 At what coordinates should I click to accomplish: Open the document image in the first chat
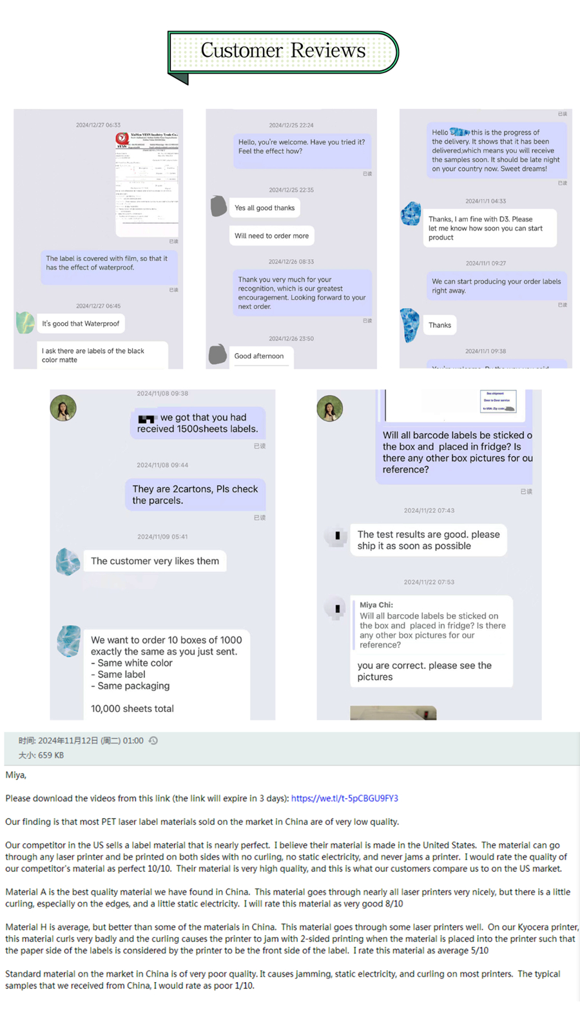coord(148,184)
